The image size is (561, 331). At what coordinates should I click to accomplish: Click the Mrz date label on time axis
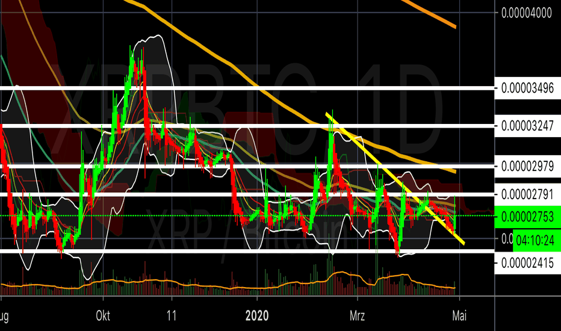pyautogui.click(x=358, y=316)
